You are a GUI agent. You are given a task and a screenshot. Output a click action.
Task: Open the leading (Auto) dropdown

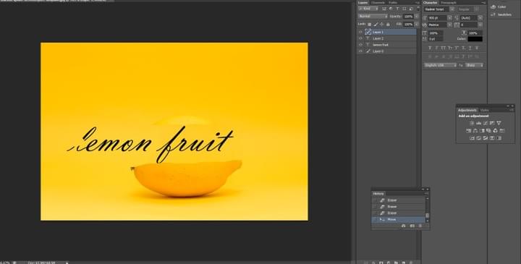pyautogui.click(x=480, y=18)
